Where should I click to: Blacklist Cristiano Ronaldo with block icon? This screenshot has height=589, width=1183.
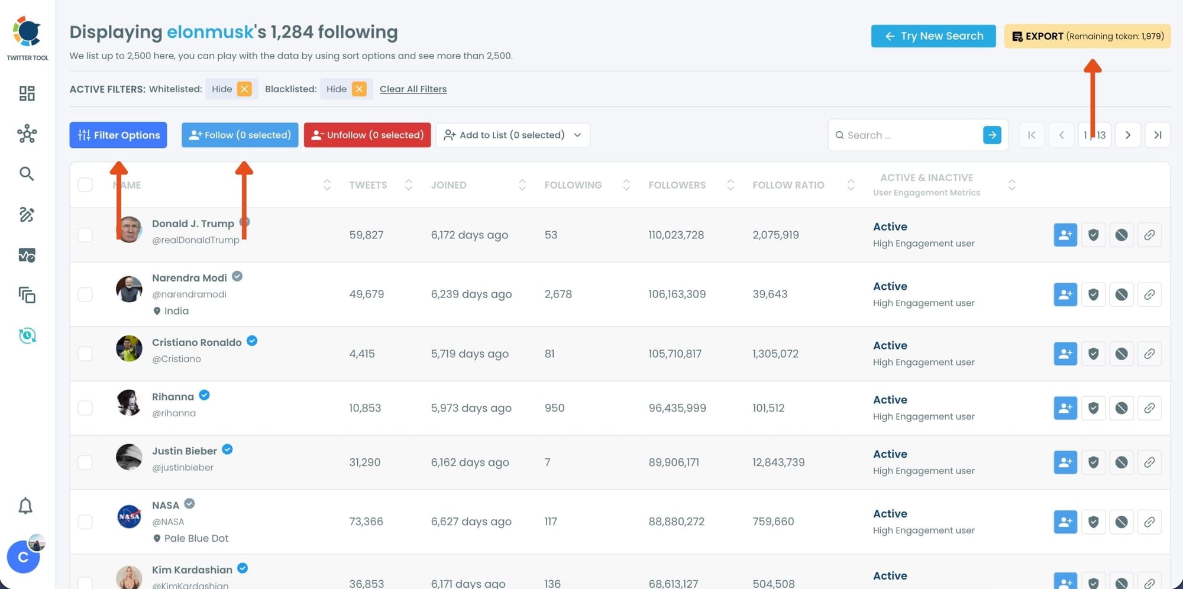(x=1121, y=354)
